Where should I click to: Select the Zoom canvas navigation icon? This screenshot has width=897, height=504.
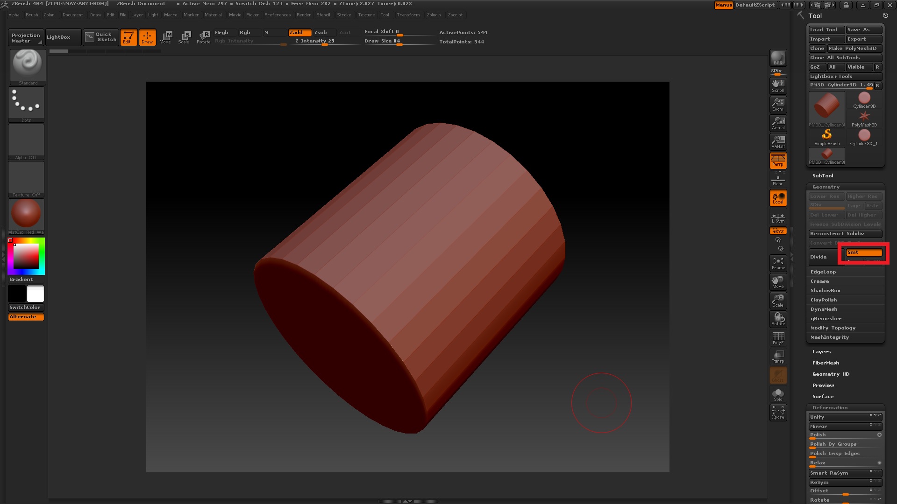(778, 104)
